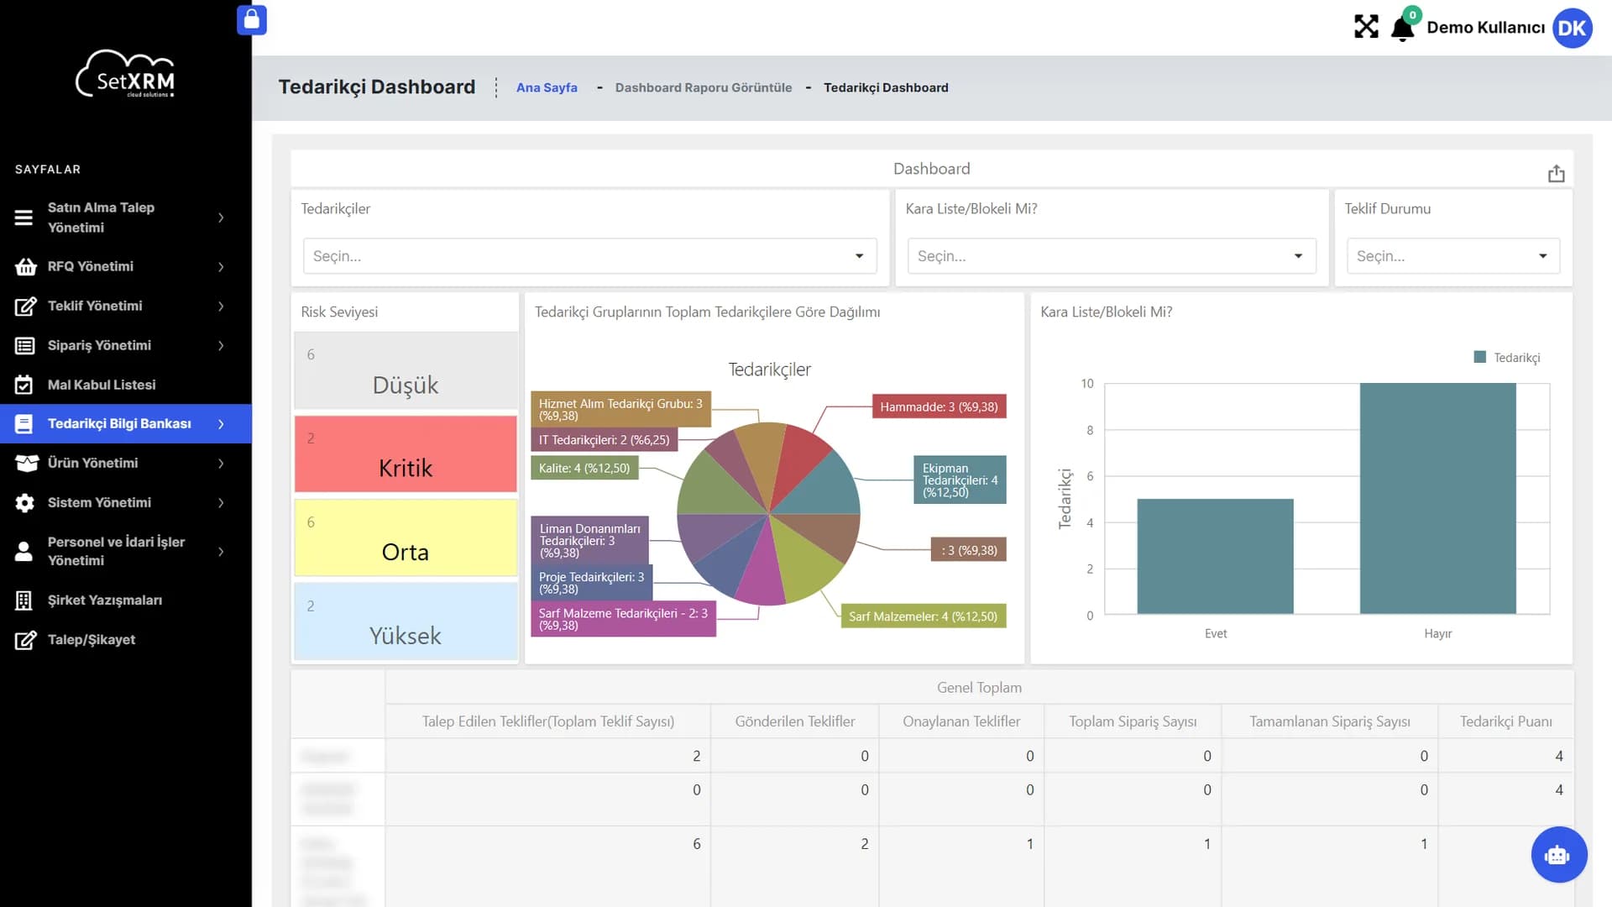
Task: Select the Düşük risk level card
Action: [406, 370]
